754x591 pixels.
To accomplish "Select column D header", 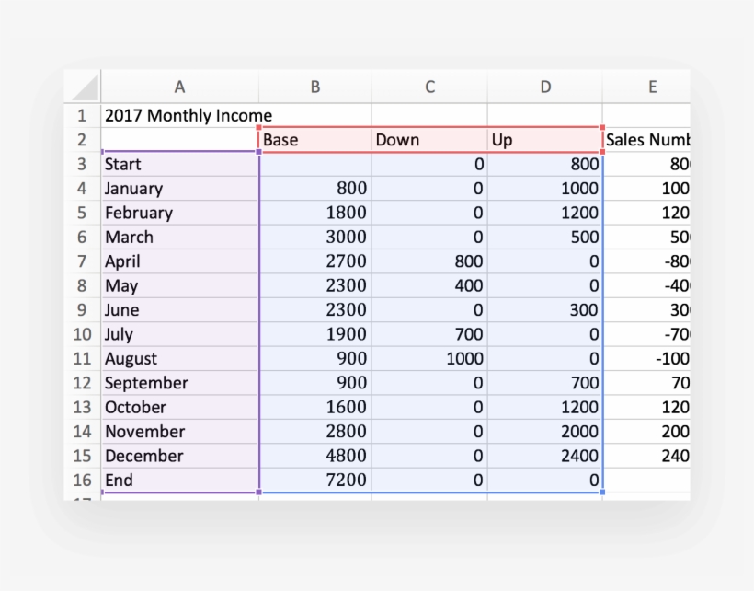I will click(545, 87).
